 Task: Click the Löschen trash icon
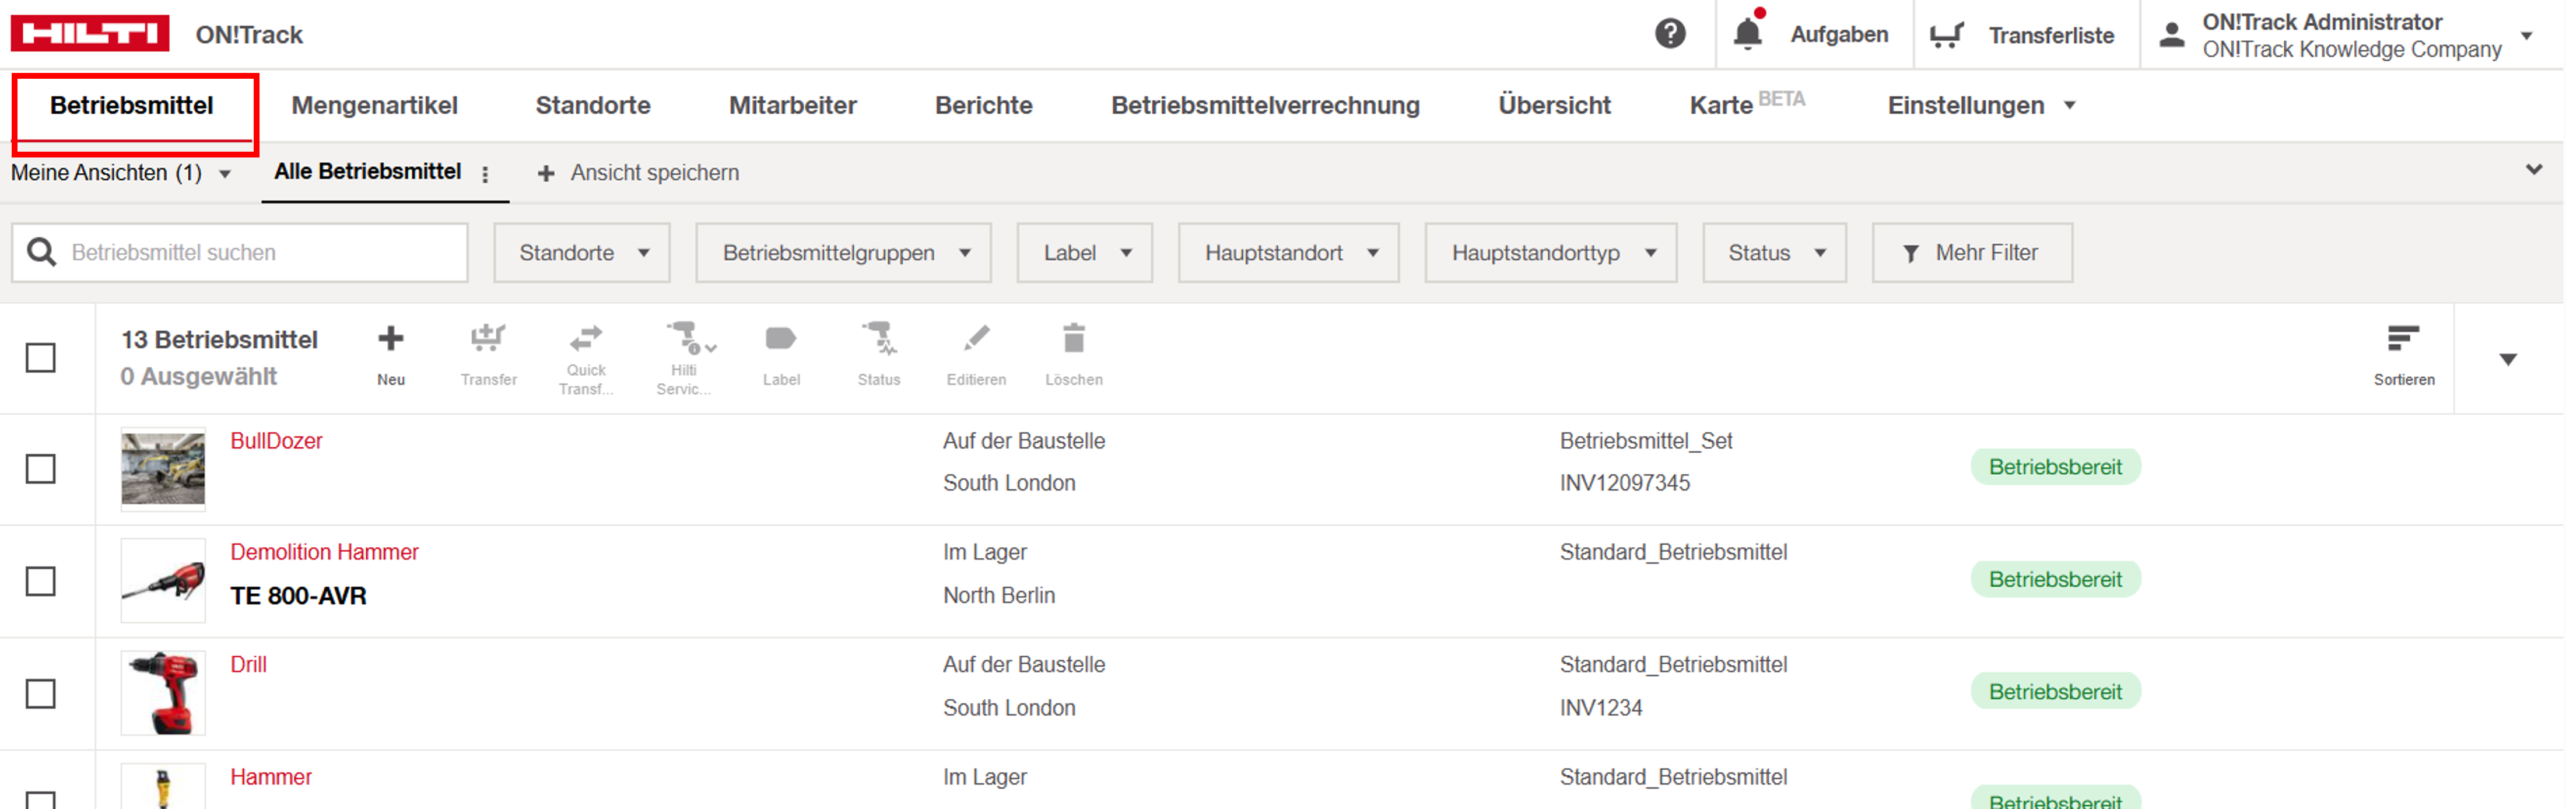1073,339
